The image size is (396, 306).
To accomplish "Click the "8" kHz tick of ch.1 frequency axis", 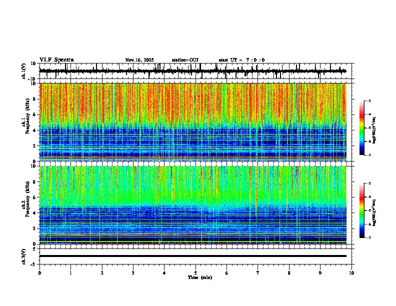I will click(x=34, y=99).
